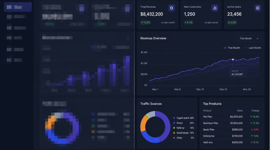Click the Active Users target icon
The image size is (270, 150).
pos(257,8)
